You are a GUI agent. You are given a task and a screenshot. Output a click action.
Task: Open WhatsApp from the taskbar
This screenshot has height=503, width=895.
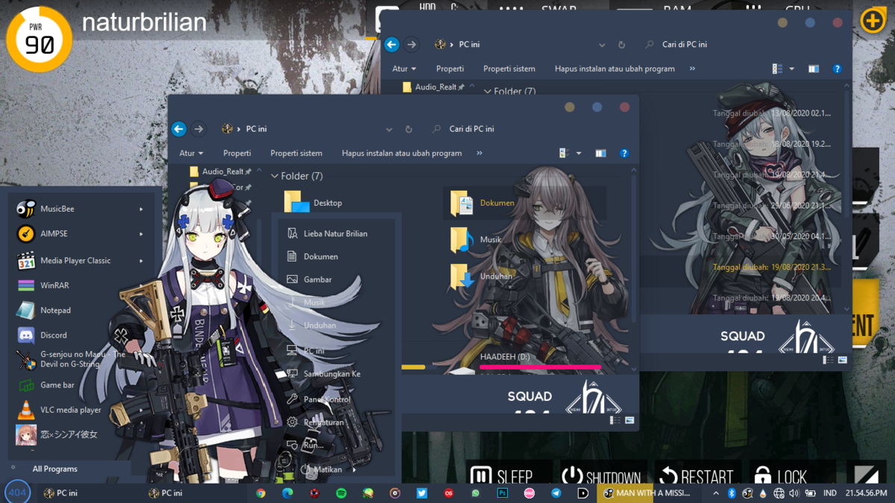click(476, 493)
